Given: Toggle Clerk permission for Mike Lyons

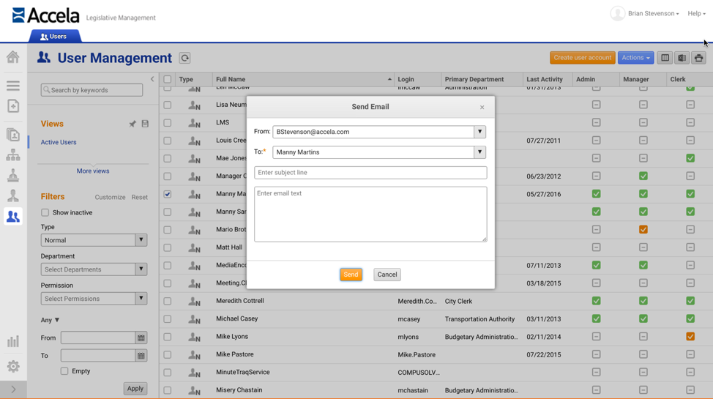Looking at the screenshot, I should pyautogui.click(x=690, y=337).
